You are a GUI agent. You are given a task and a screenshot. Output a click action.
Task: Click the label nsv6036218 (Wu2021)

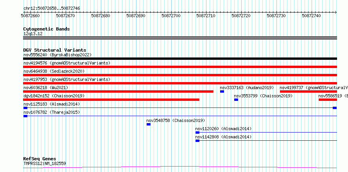pyautogui.click(x=46, y=88)
